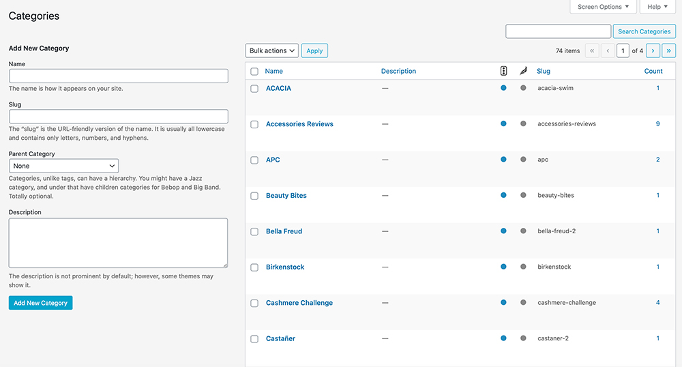Jump to the last page of categories
The width and height of the screenshot is (682, 367).
click(x=668, y=51)
